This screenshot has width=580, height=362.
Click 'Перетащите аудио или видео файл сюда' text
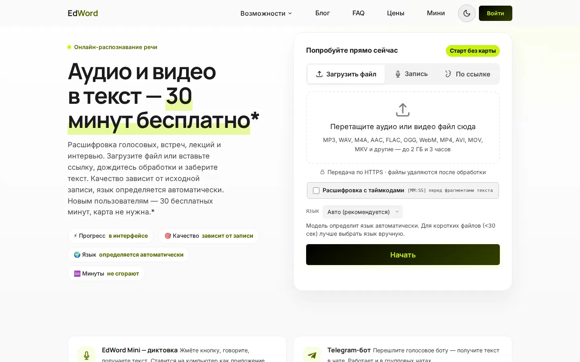click(403, 127)
